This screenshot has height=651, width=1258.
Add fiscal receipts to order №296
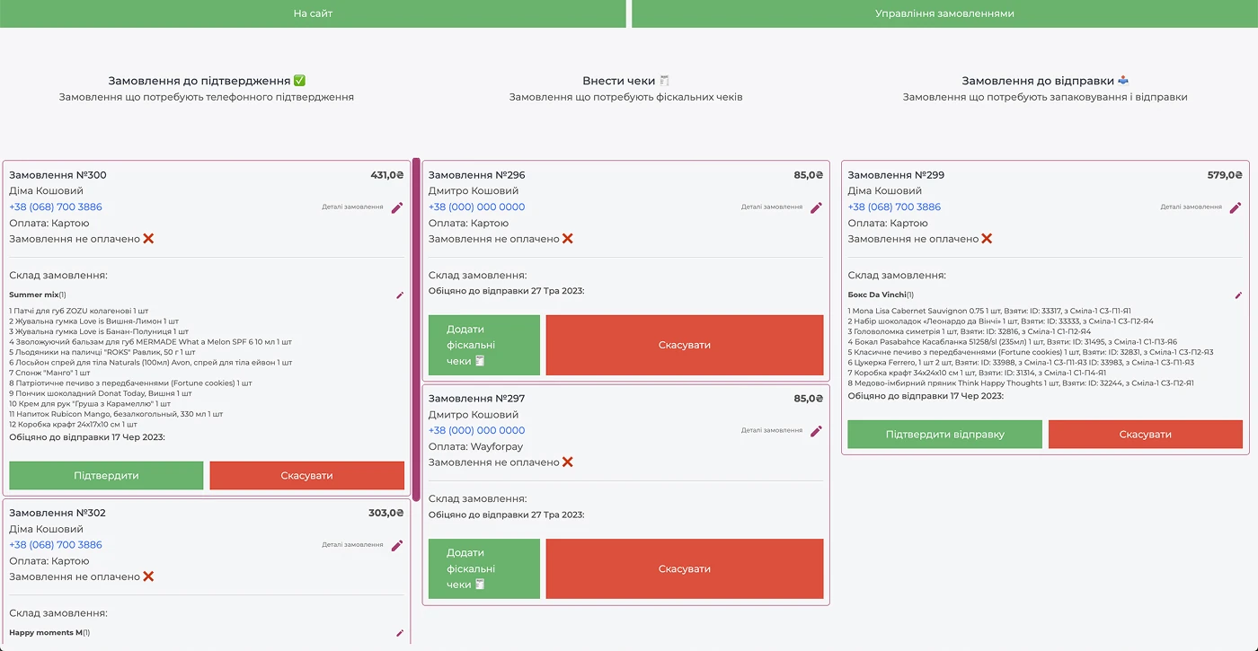pos(484,345)
